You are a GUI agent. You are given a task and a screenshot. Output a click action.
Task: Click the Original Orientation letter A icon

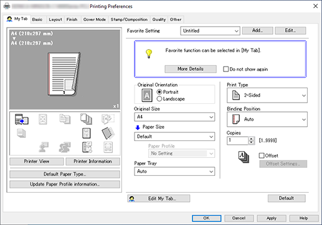point(147,95)
